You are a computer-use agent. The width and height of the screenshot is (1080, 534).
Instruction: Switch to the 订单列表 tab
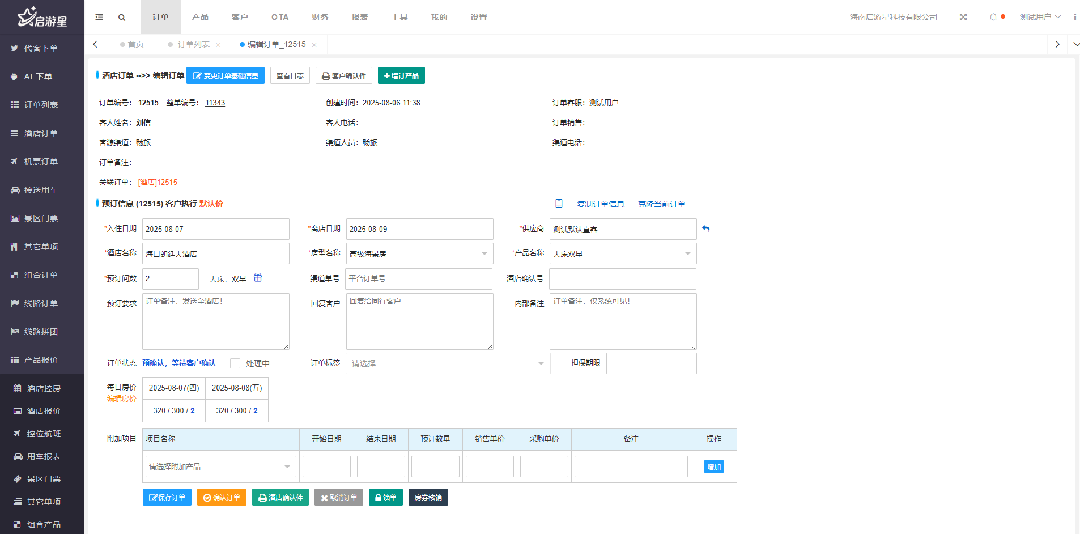click(x=193, y=44)
